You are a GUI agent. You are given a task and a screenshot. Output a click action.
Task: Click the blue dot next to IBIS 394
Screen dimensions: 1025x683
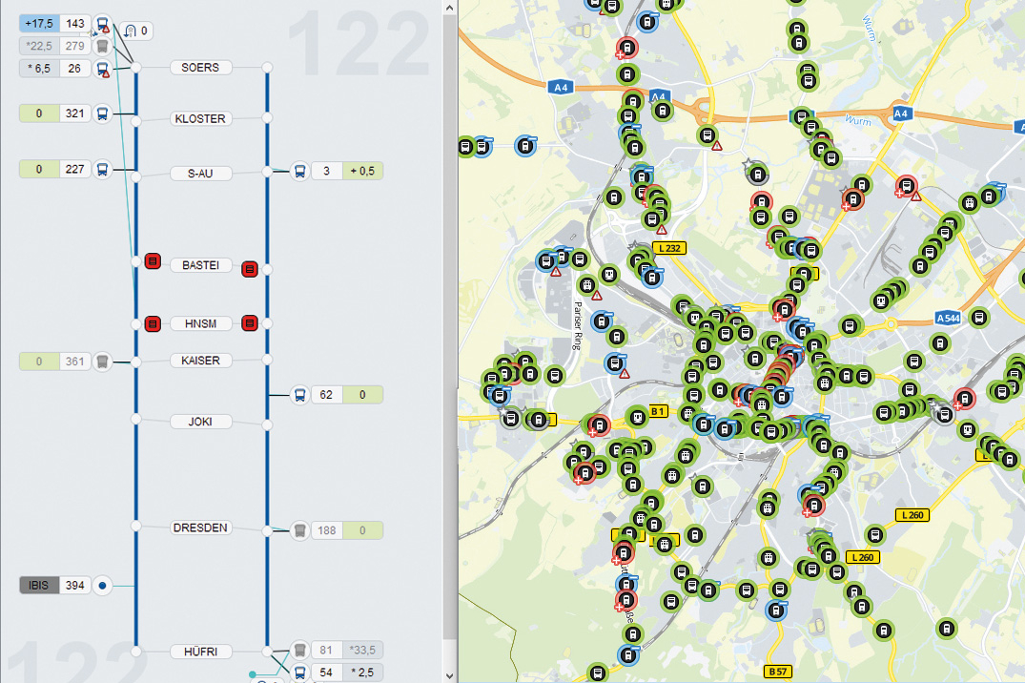(102, 586)
